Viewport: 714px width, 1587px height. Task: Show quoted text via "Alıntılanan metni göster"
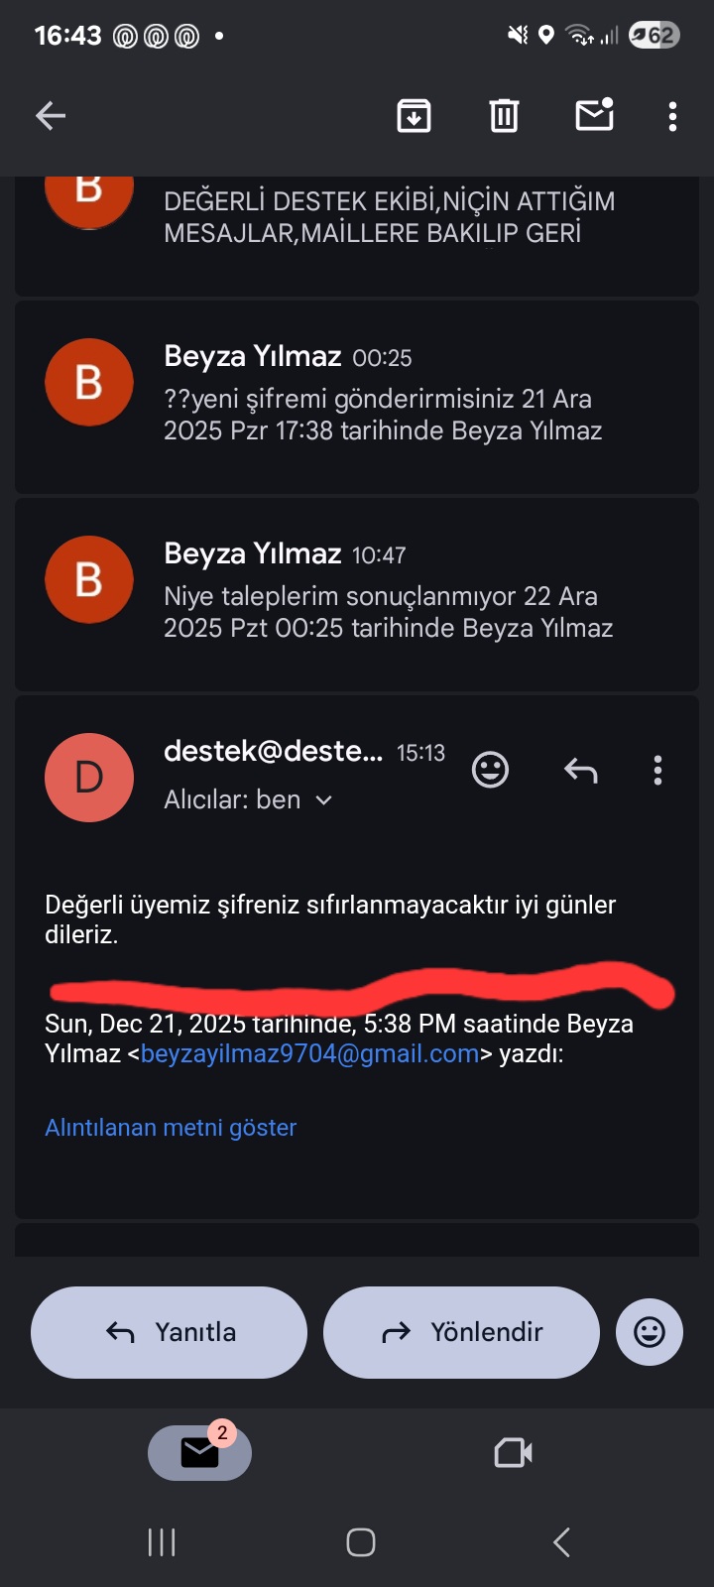(x=171, y=1128)
